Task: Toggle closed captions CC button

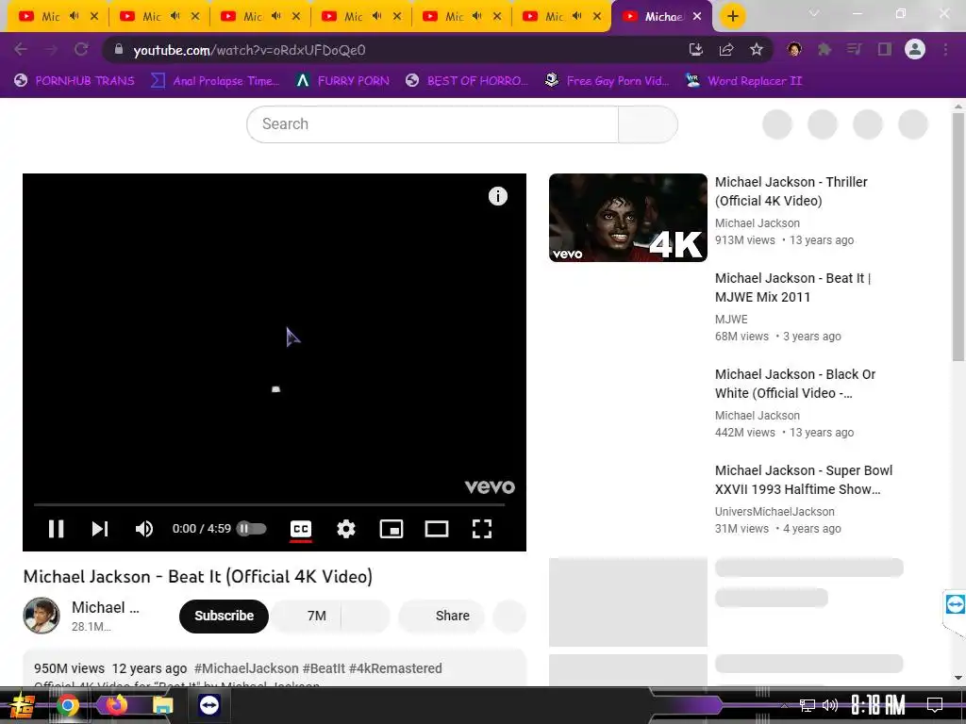Action: [x=301, y=529]
